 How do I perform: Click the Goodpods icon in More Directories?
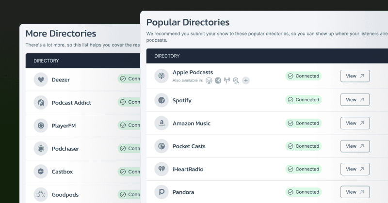point(41,195)
